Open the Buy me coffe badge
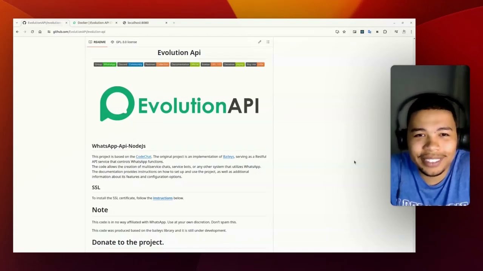Viewport: 483px width, 271px height. 255,64
